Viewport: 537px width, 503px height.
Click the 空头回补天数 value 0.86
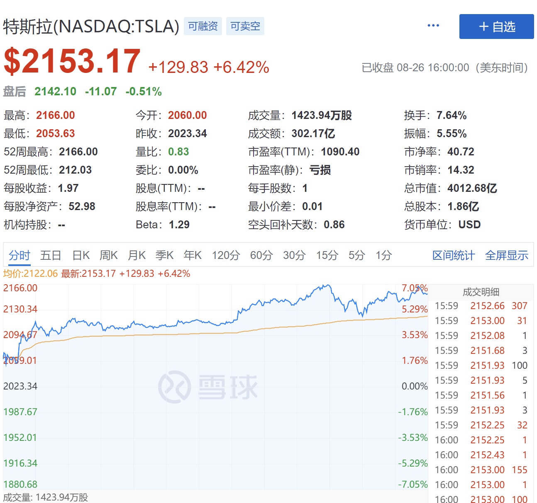click(x=334, y=225)
